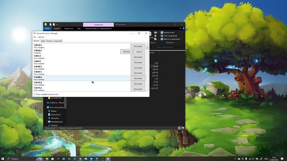Screen dimensions: 287x161
Task: Remove installed version 1.20.10.1
Action: click(126, 52)
